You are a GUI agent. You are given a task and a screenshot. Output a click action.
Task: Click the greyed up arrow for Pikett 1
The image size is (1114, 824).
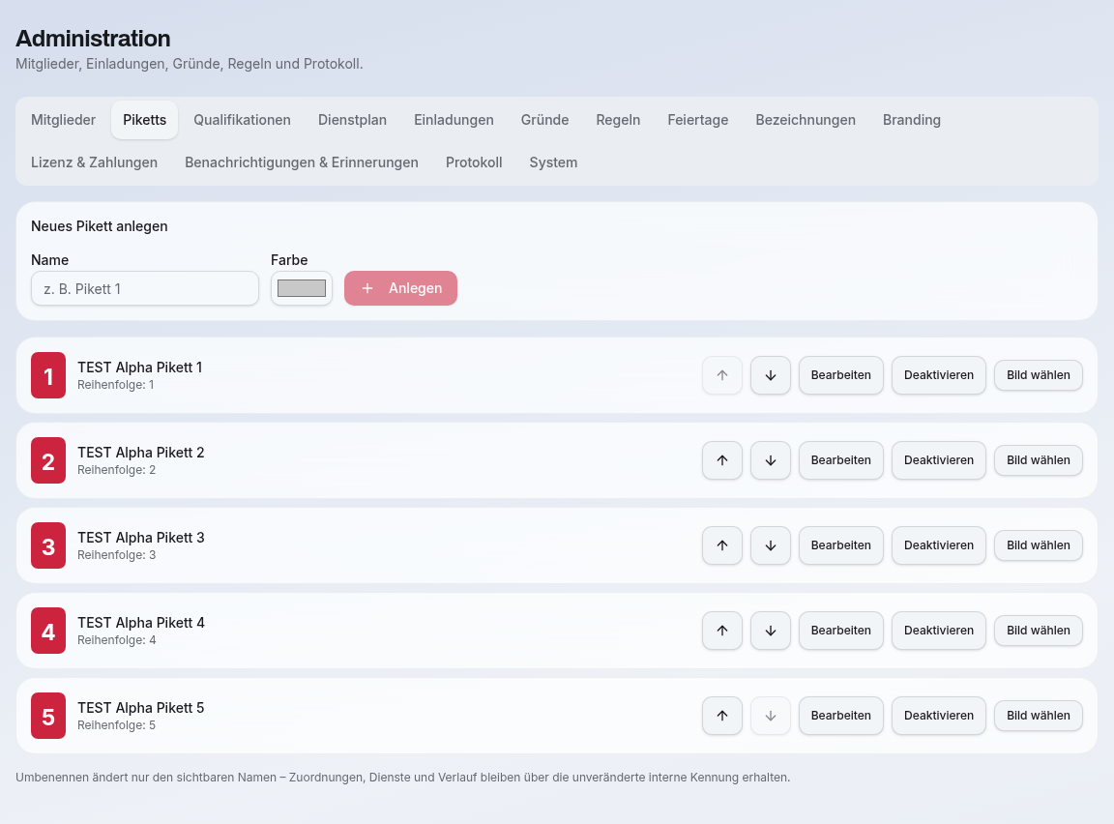721,375
